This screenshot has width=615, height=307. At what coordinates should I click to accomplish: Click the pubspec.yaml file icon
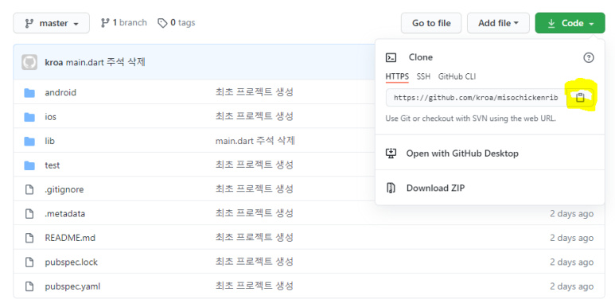pos(29,286)
